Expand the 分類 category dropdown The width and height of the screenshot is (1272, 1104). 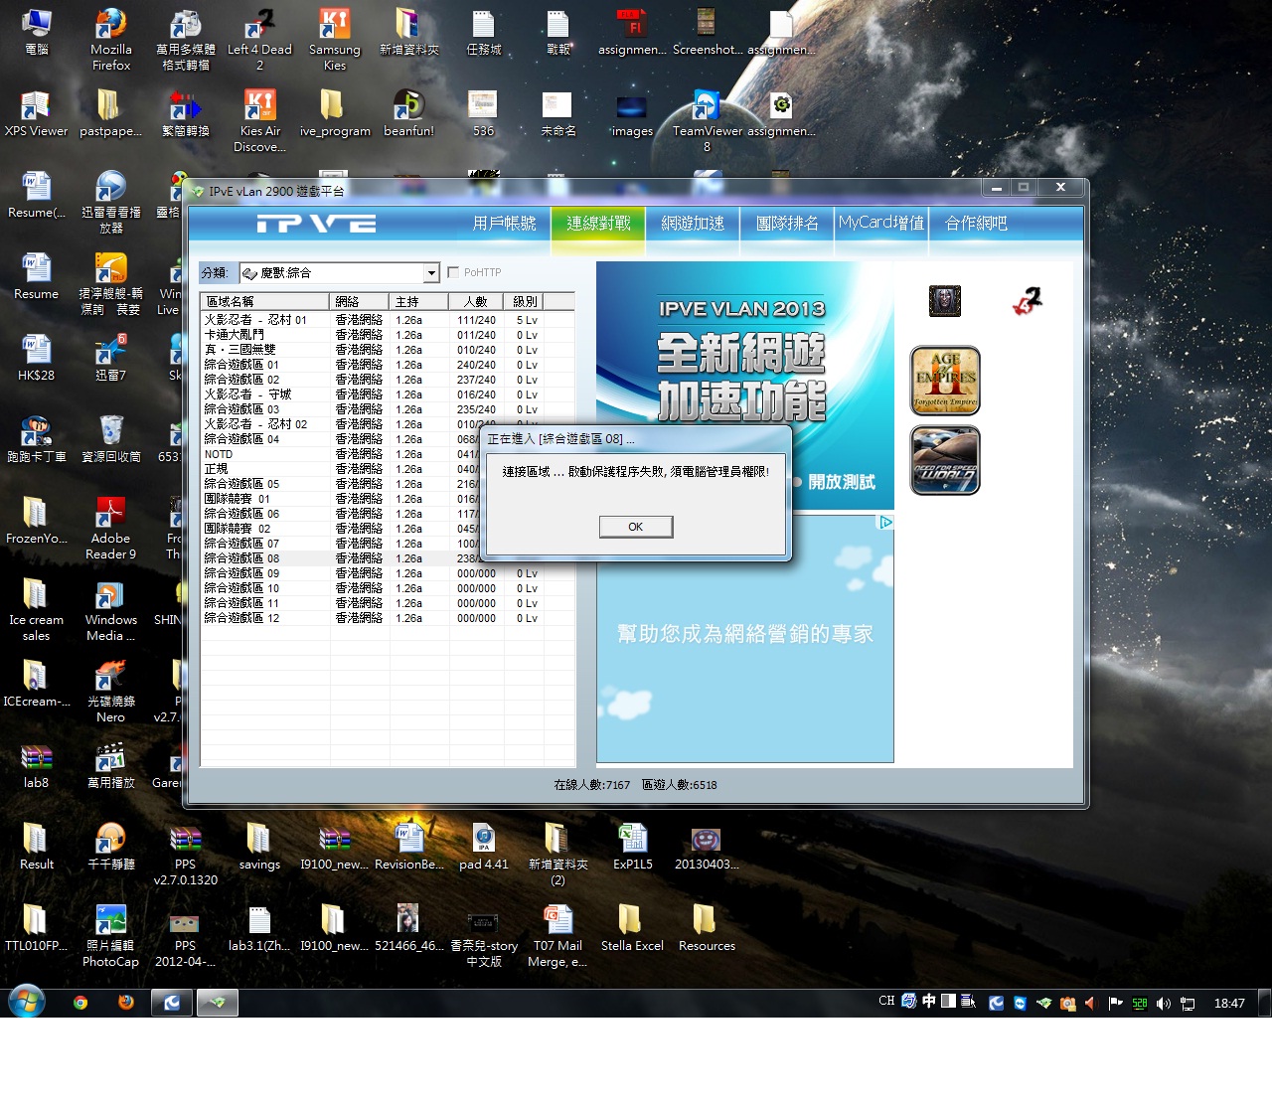click(x=431, y=273)
